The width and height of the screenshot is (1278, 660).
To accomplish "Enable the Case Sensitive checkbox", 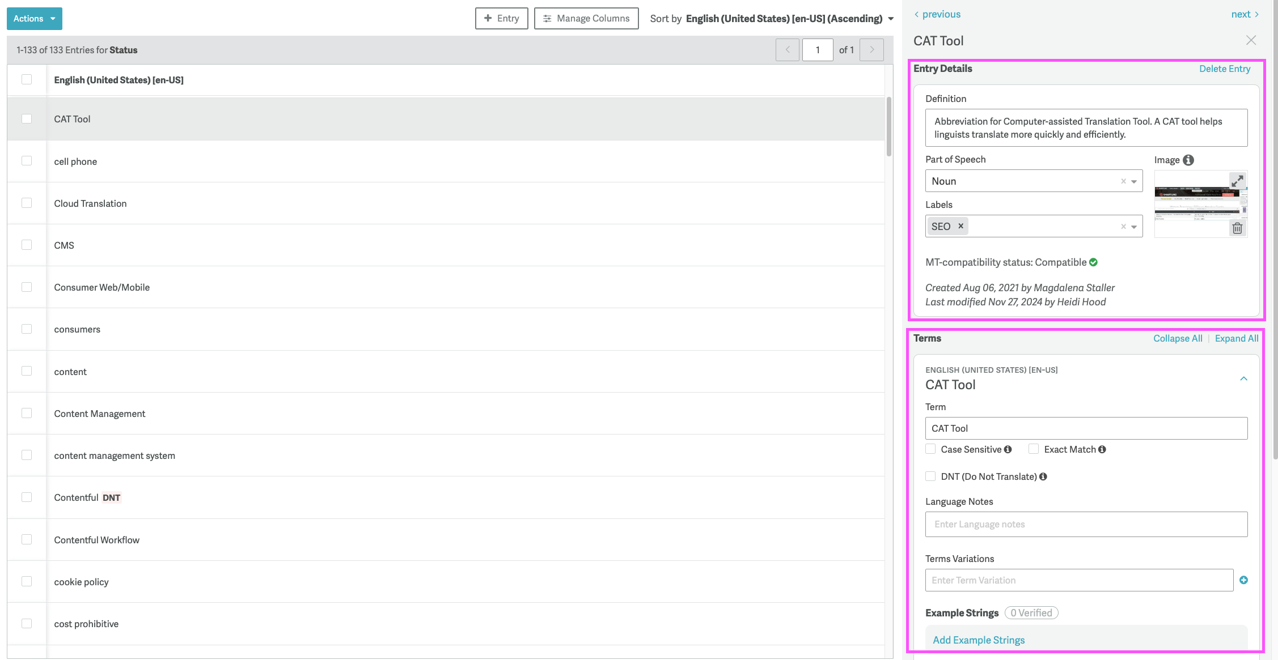I will pos(930,449).
